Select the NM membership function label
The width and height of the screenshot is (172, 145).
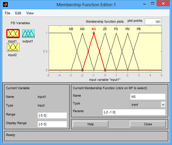coord(82,29)
